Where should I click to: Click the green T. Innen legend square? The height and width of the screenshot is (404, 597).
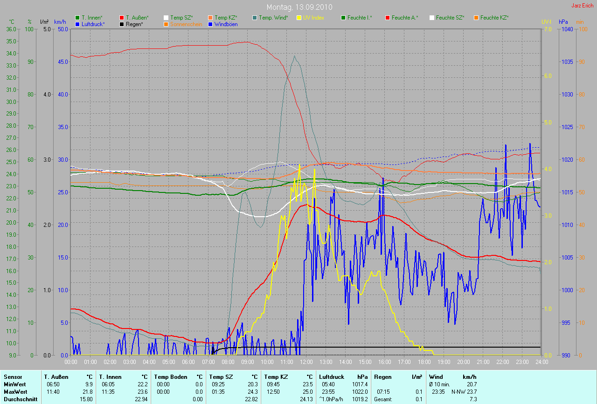[x=77, y=18]
